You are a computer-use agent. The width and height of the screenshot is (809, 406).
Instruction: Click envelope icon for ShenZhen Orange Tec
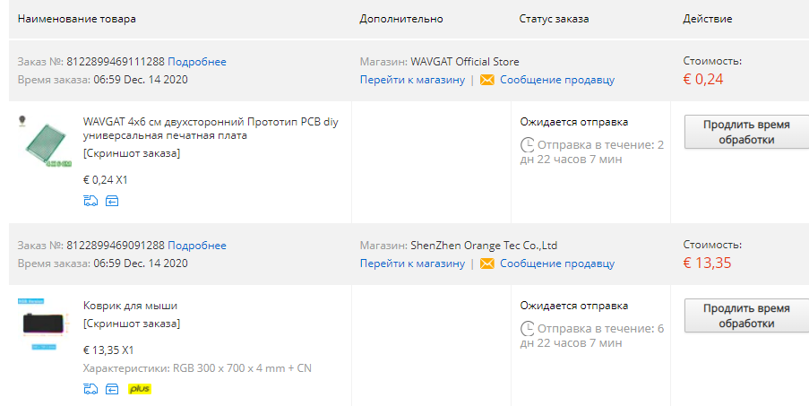coord(487,263)
